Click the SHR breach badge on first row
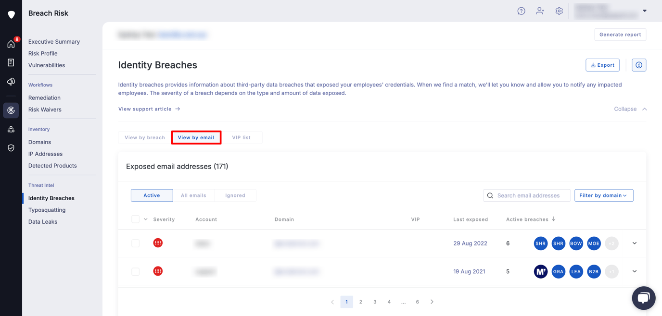Screen dimensions: 662x316 [x=540, y=243]
